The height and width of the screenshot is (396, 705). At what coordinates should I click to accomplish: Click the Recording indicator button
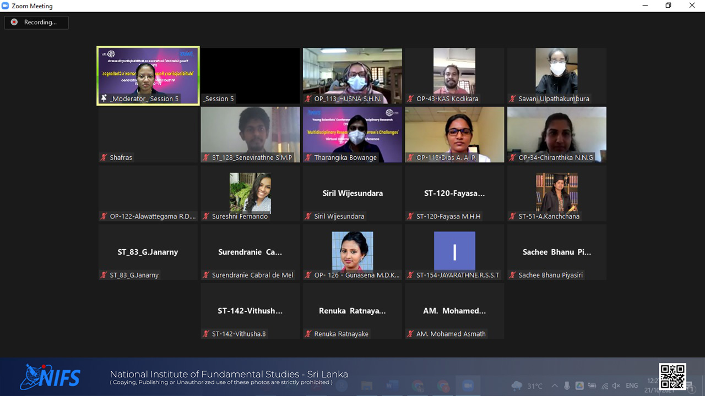36,23
